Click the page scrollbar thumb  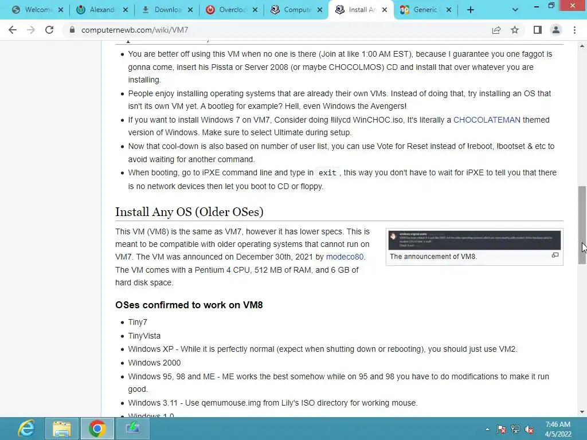click(582, 225)
